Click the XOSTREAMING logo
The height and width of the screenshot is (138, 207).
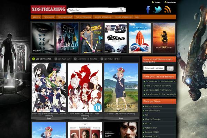tap(49, 9)
